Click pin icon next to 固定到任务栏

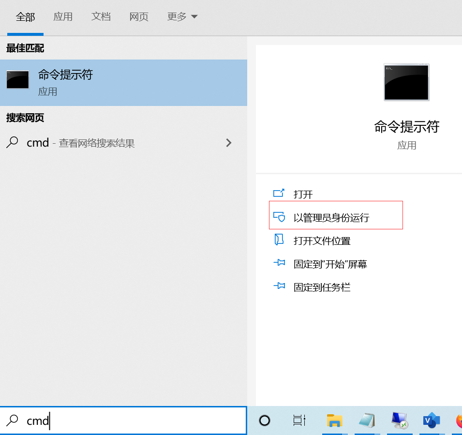tap(279, 285)
